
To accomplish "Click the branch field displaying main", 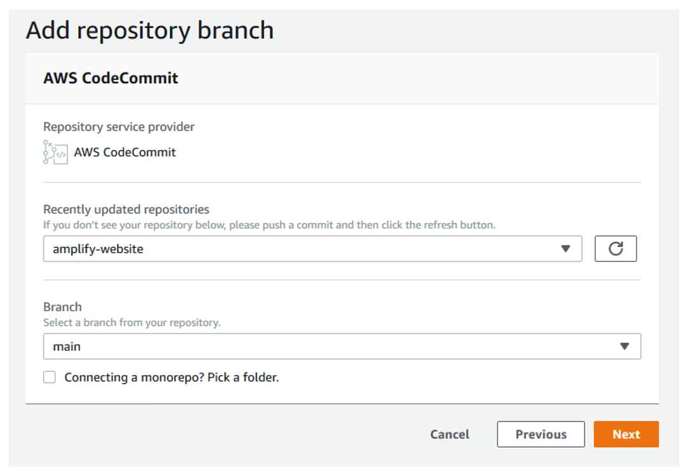I will (x=343, y=346).
